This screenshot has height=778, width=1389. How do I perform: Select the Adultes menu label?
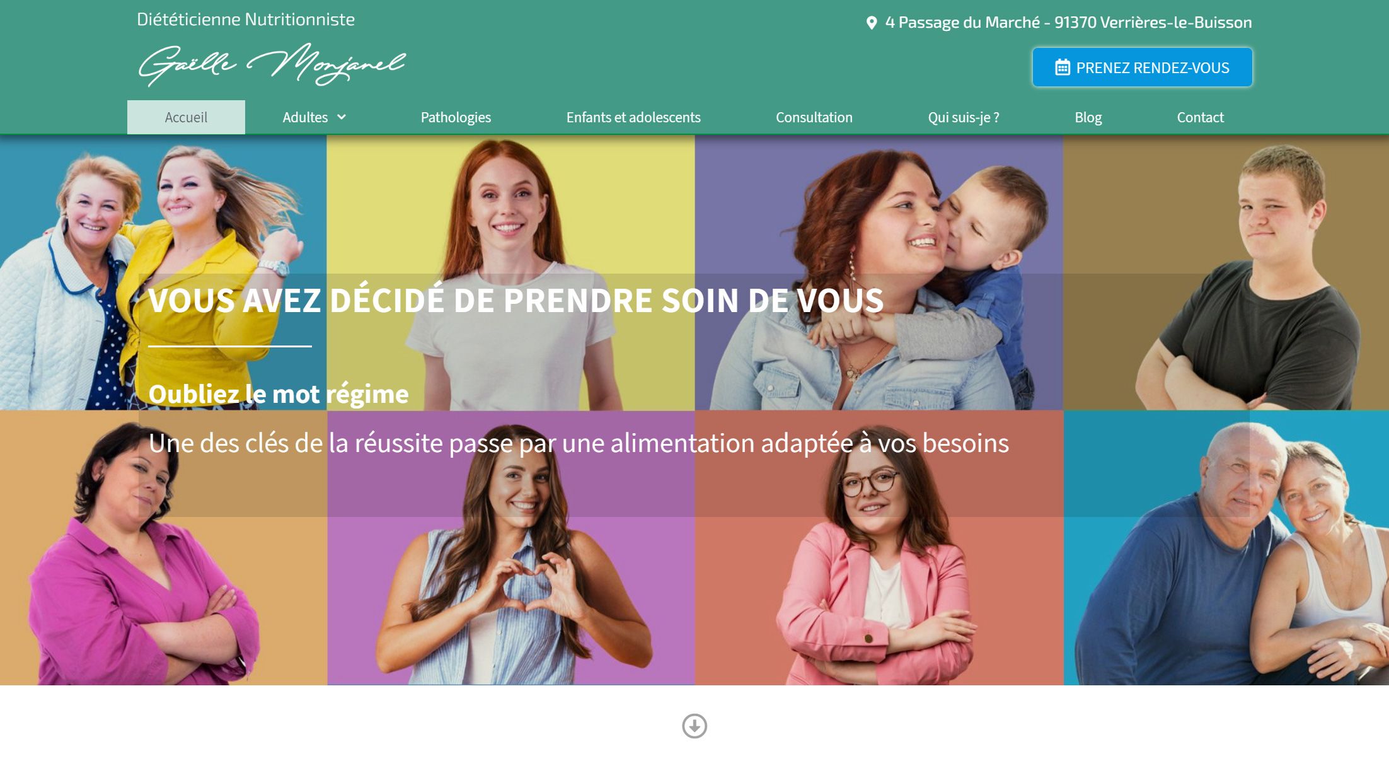(x=305, y=117)
